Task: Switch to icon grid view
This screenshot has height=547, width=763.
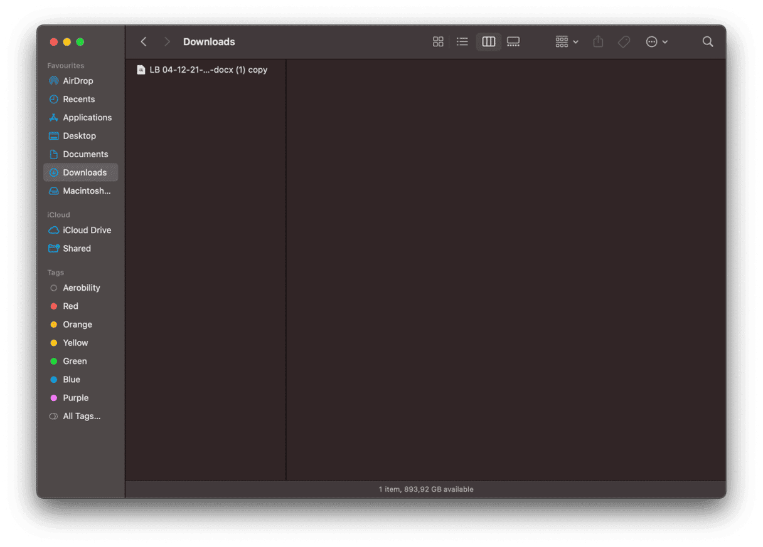Action: coord(438,42)
